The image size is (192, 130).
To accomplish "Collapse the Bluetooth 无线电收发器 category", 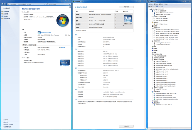I will [151, 11].
